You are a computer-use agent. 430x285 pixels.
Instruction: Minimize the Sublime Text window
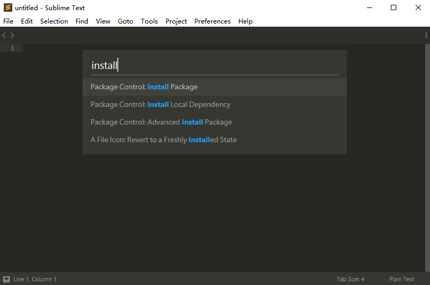click(369, 7)
